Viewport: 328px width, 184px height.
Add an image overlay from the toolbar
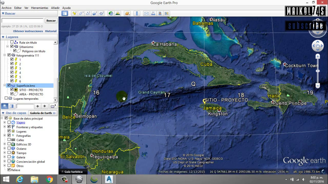[x=95, y=13]
